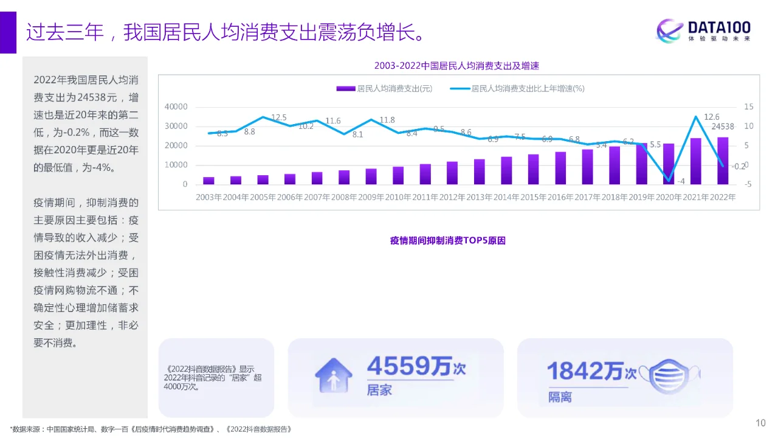This screenshot has height=438, width=778.
Task: Click legend label 居民人均消费支出比上年增速(%)
Action: pos(528,88)
